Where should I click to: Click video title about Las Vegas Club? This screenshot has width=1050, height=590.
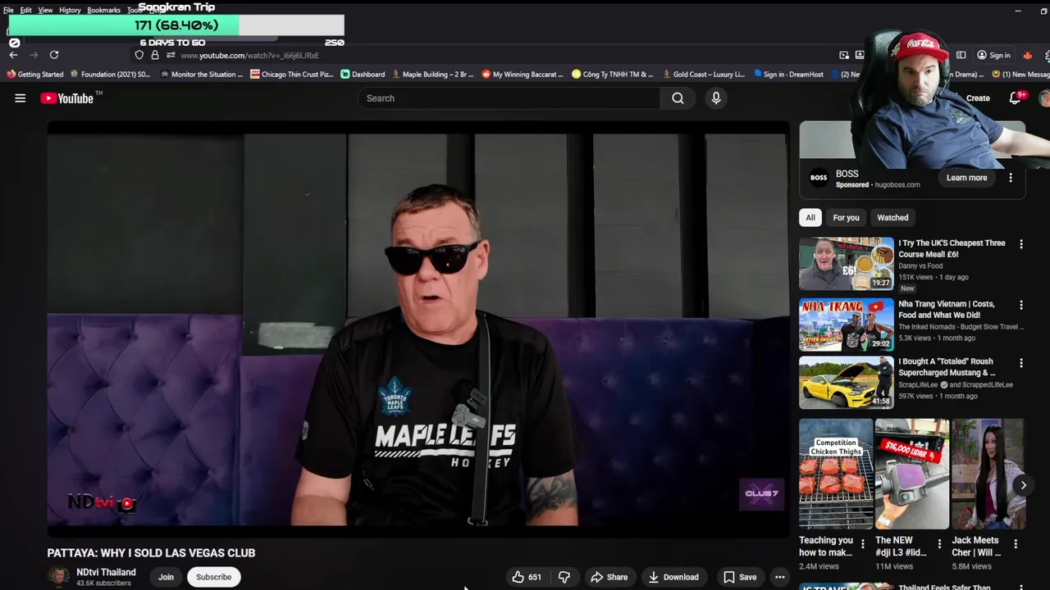pos(151,553)
